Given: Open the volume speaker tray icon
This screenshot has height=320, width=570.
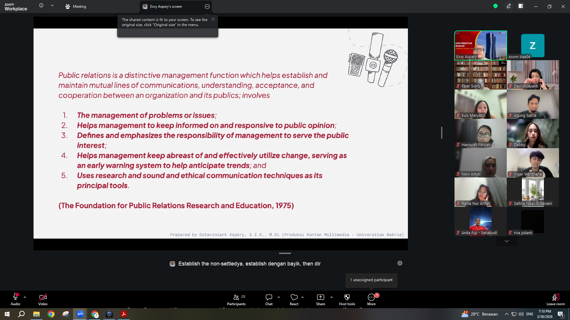Looking at the screenshot, I should [x=521, y=314].
